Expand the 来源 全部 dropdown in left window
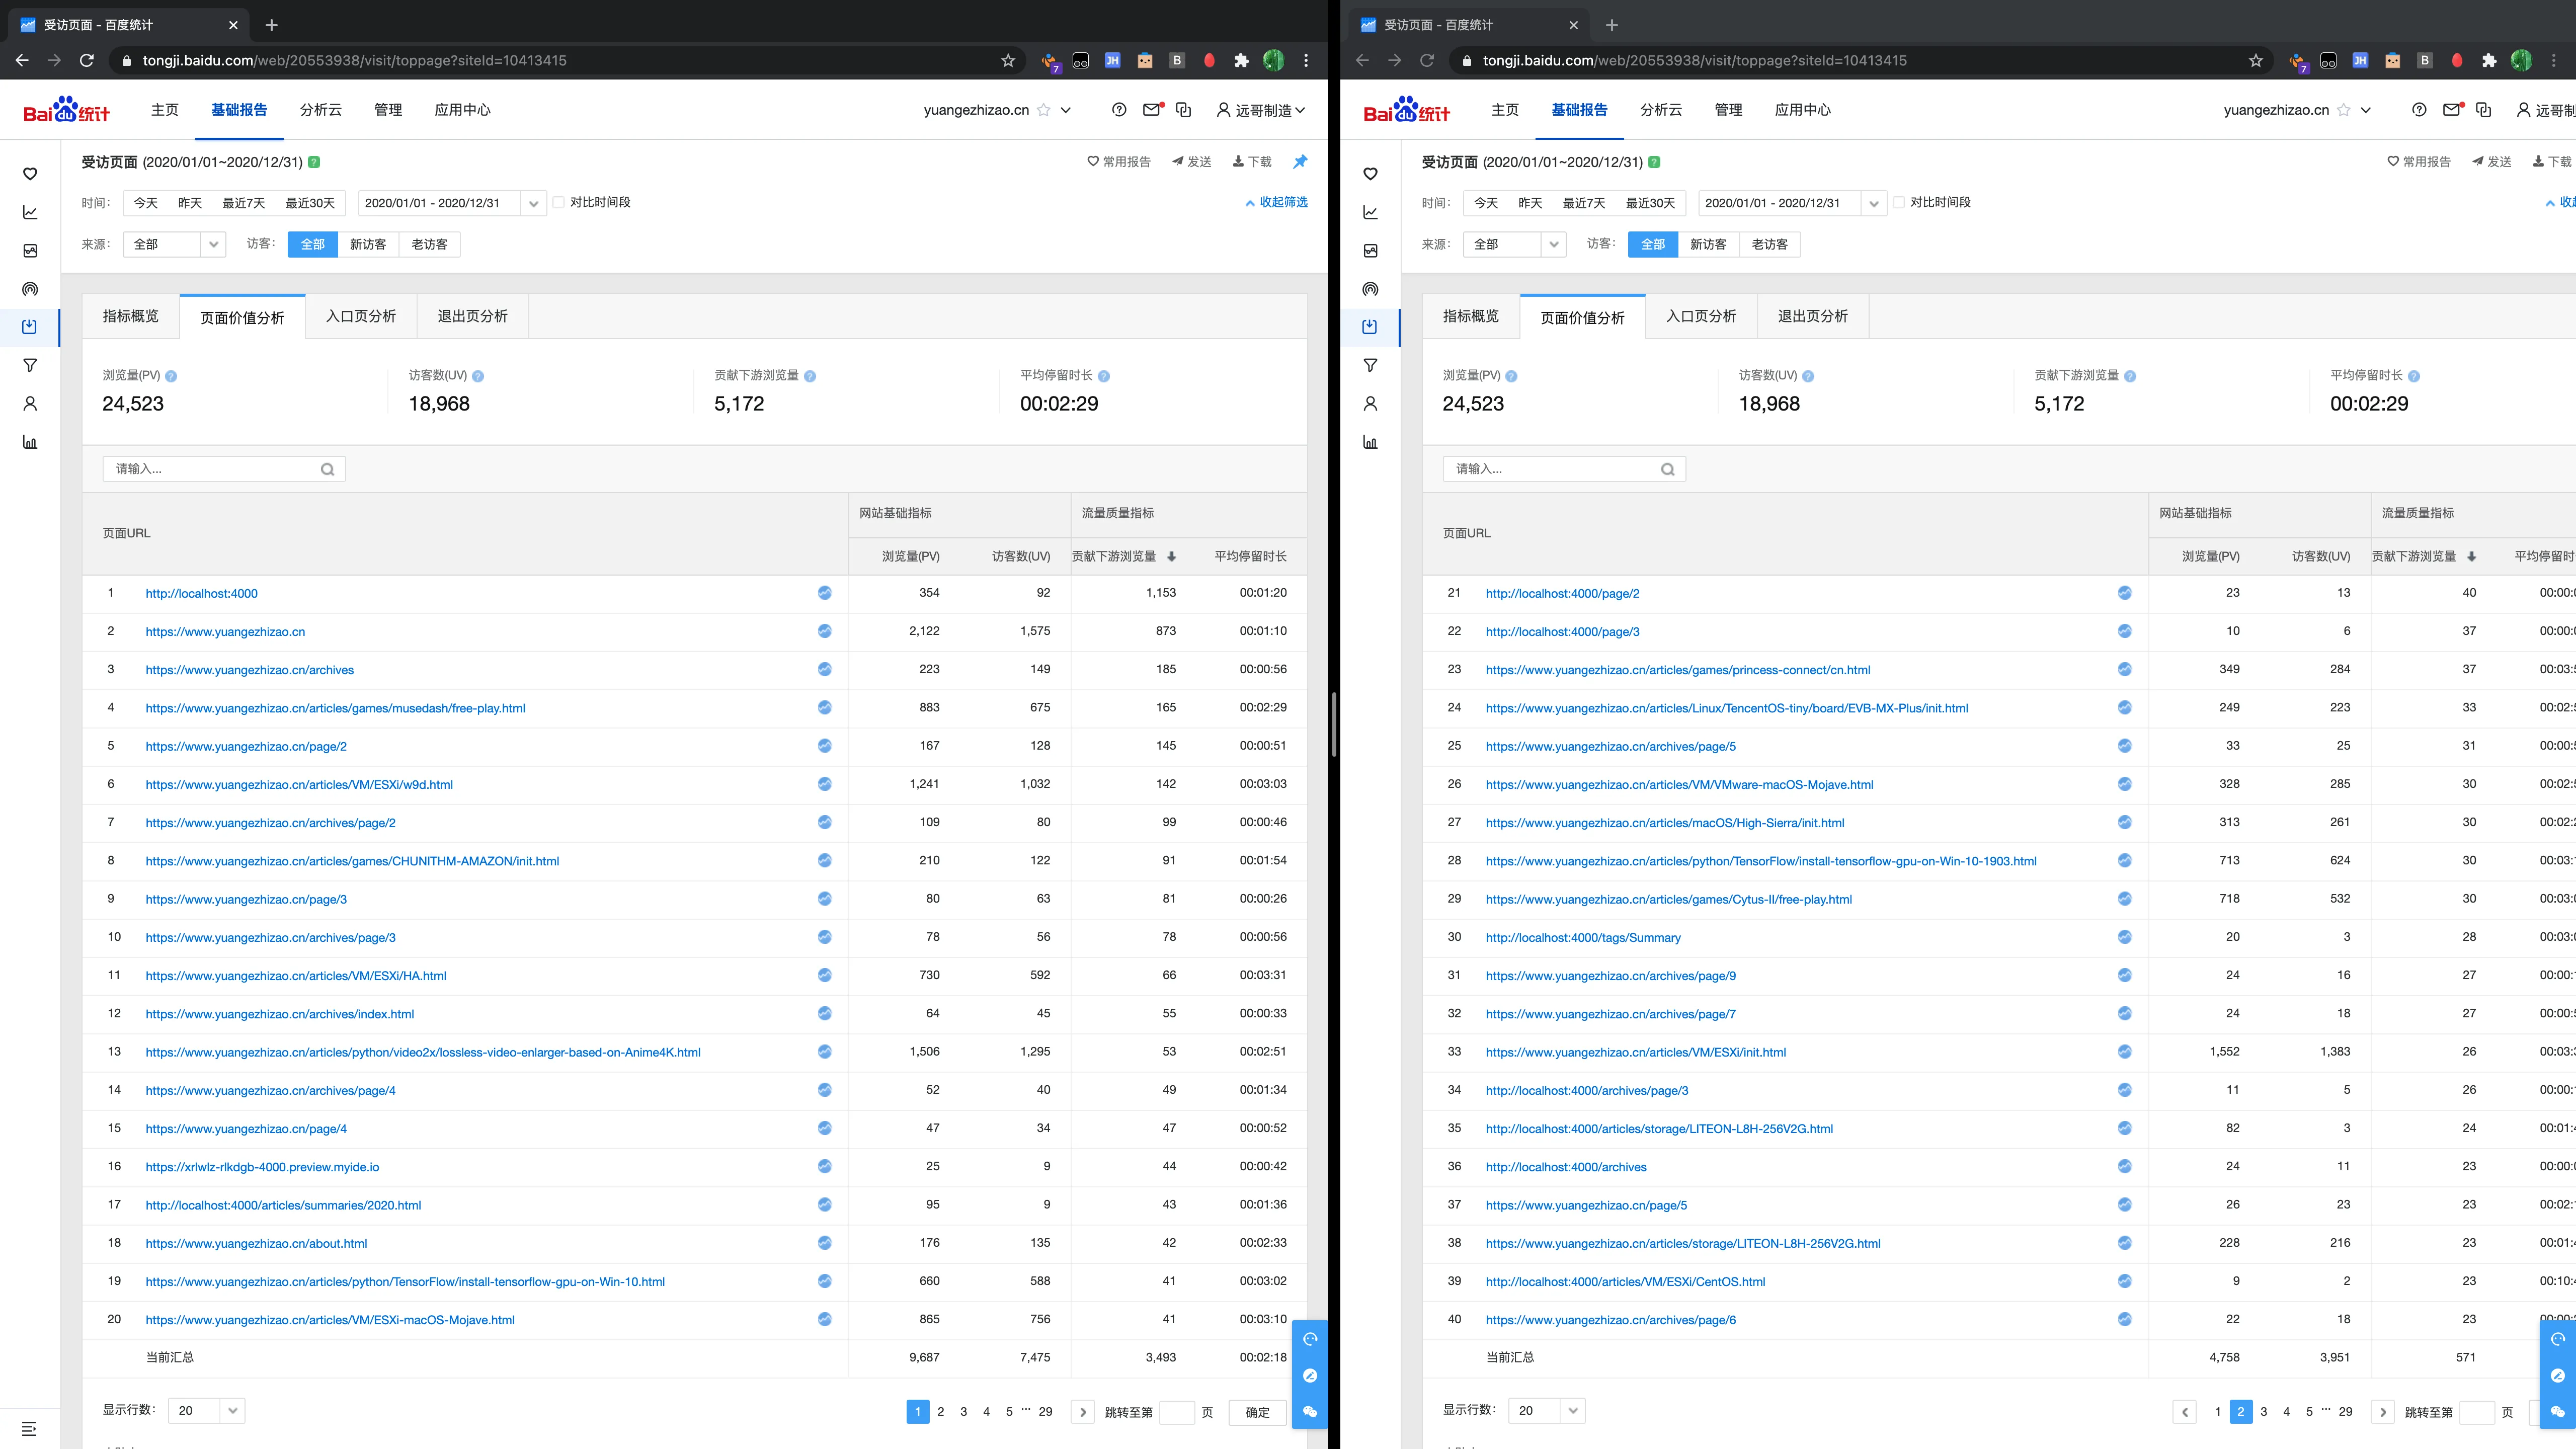 tap(174, 244)
